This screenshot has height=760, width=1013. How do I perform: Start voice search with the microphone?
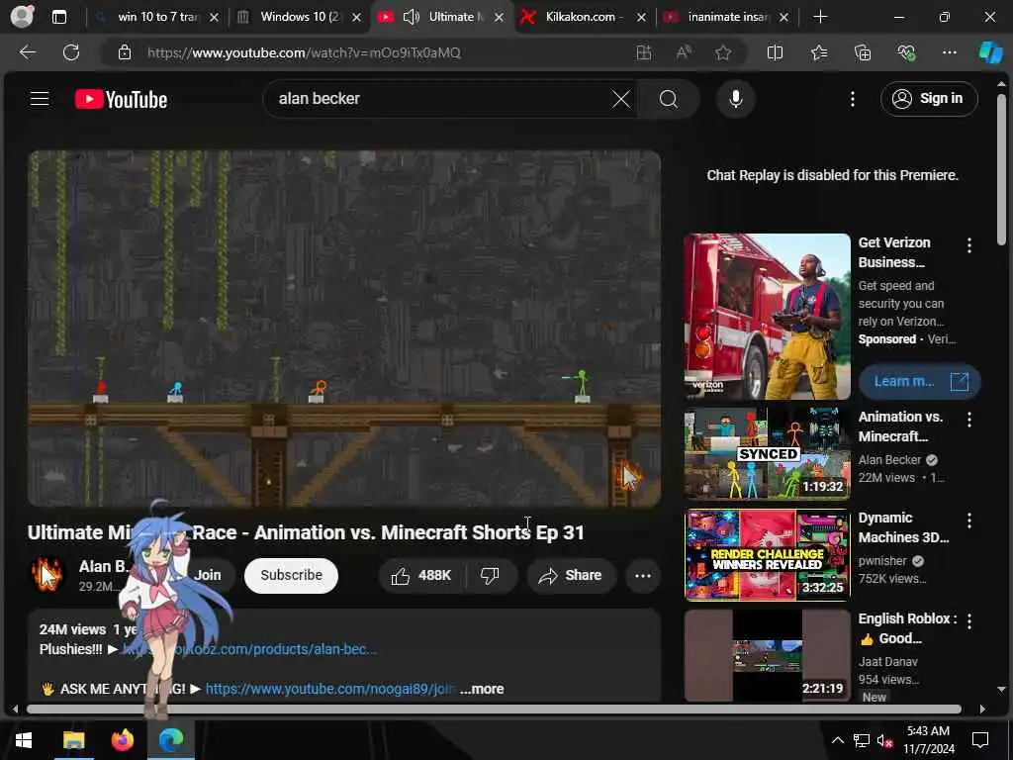pyautogui.click(x=735, y=99)
